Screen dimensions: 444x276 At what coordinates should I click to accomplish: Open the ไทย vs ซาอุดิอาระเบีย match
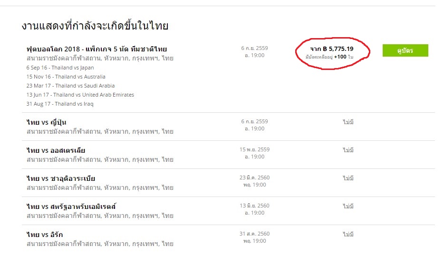pyautogui.click(x=61, y=178)
